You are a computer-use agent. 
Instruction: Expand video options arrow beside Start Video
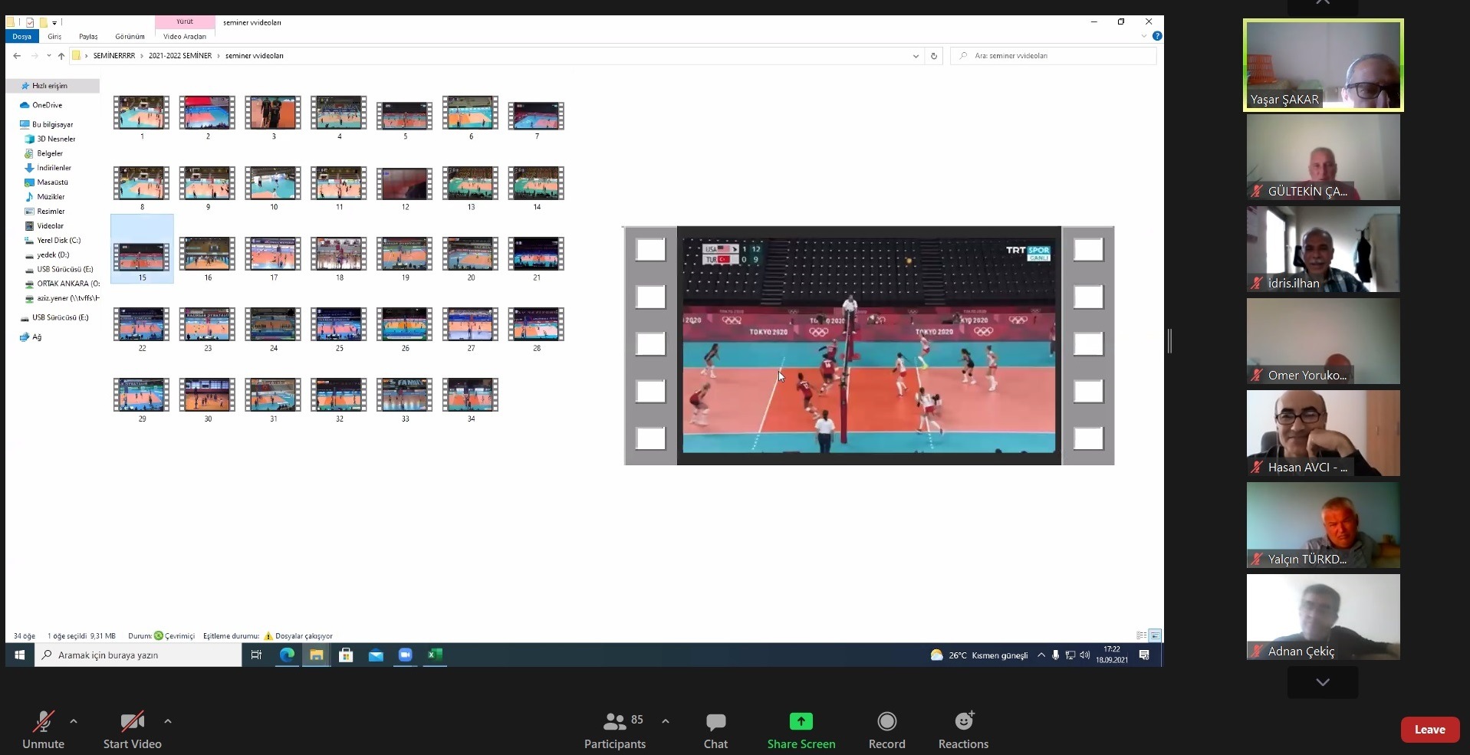tap(168, 721)
